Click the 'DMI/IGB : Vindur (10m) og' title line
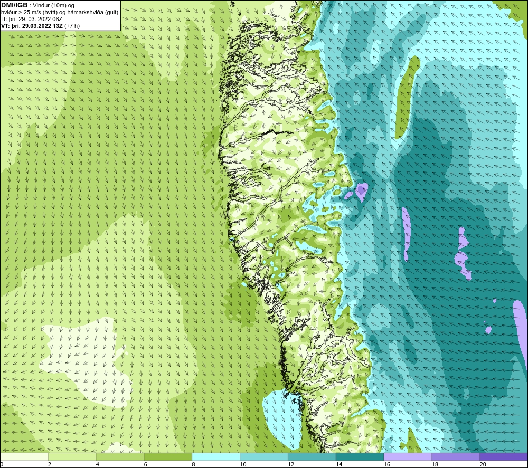 coord(37,5)
